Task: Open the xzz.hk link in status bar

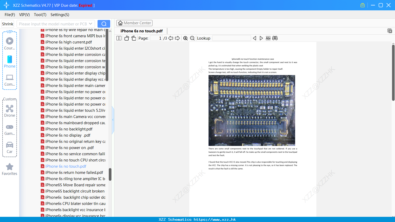Action: tap(215, 219)
